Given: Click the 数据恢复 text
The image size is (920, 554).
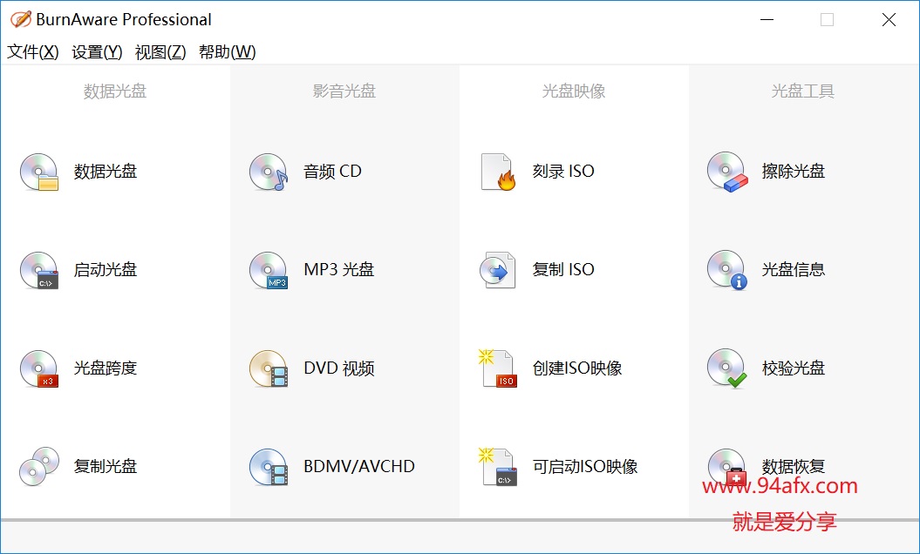Looking at the screenshot, I should (x=794, y=466).
